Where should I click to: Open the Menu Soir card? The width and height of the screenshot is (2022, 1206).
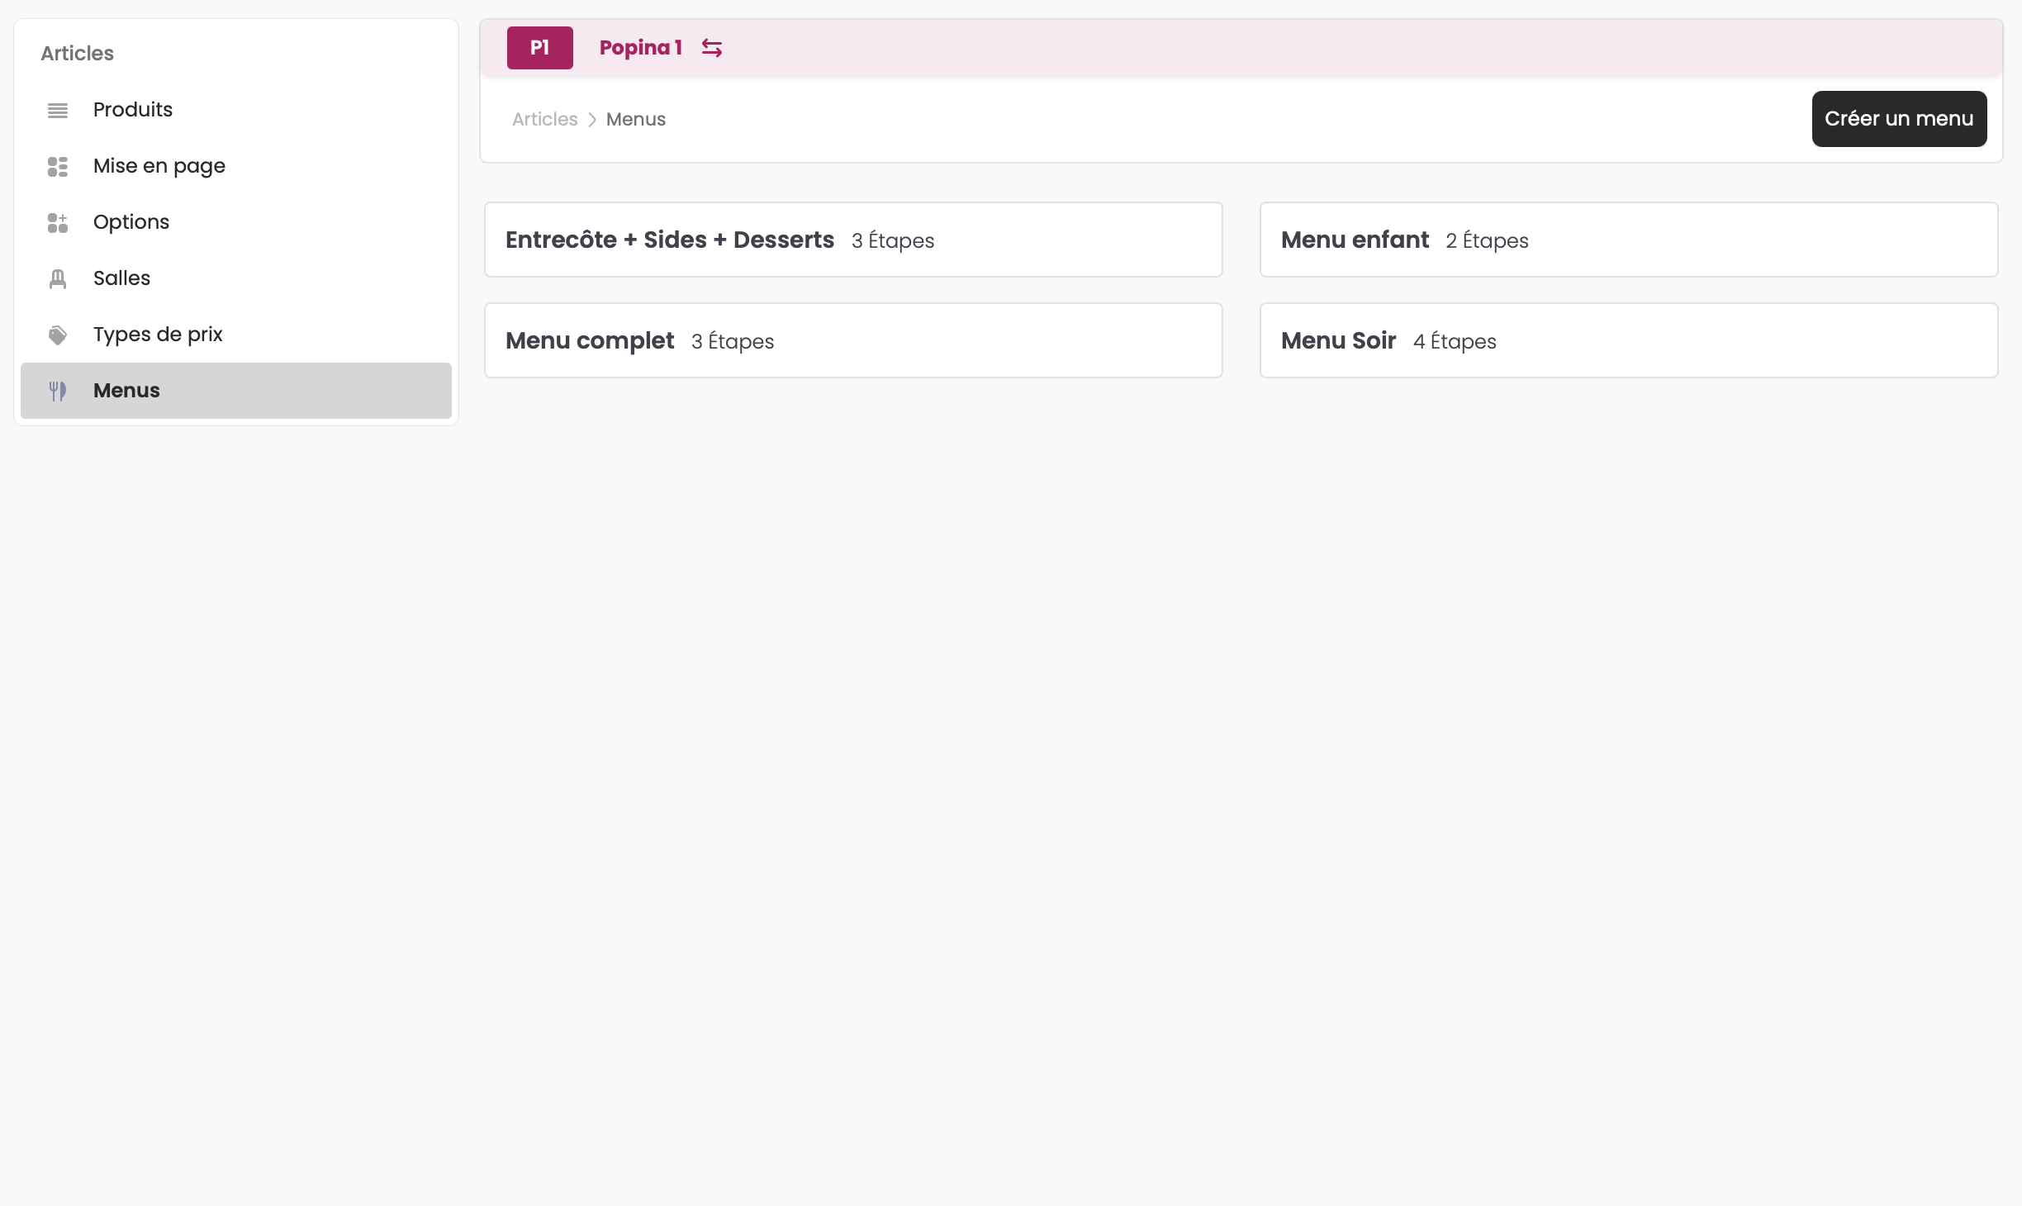1628,340
